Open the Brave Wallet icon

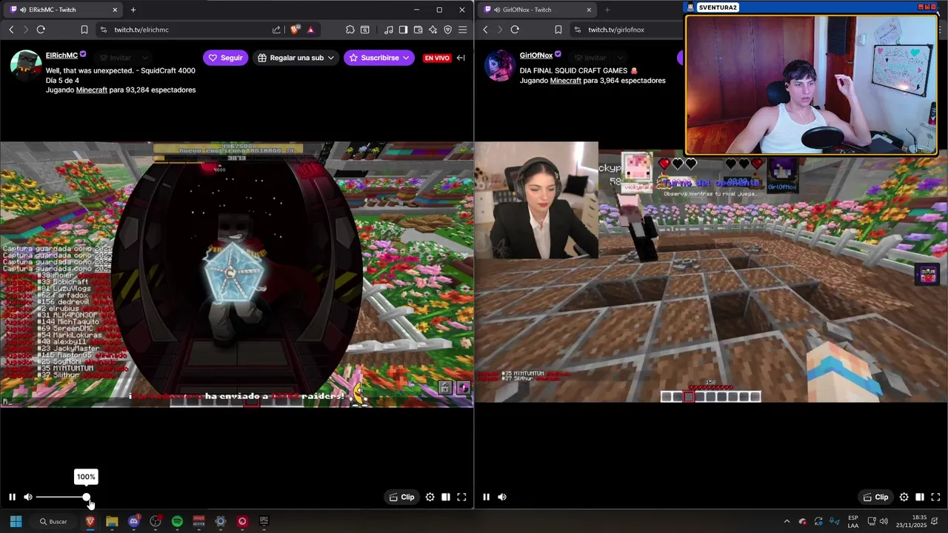(x=418, y=30)
